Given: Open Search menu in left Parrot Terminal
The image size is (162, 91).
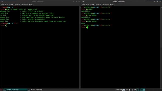Looking at the screenshot, I should [x=17, y=5].
